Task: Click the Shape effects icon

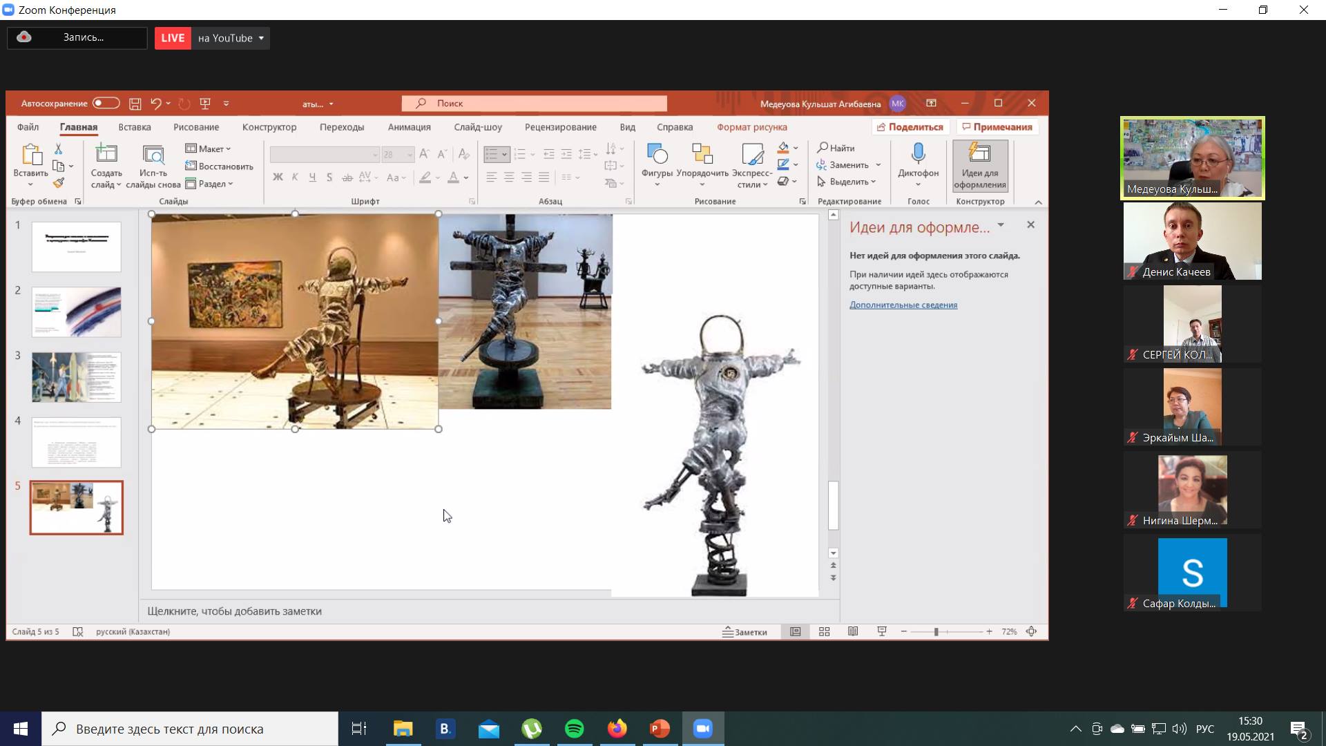Action: pos(783,181)
